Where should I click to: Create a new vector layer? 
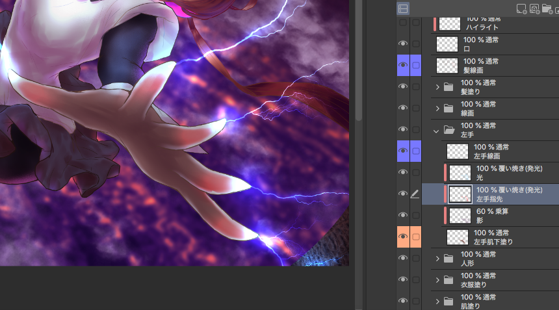pos(534,9)
